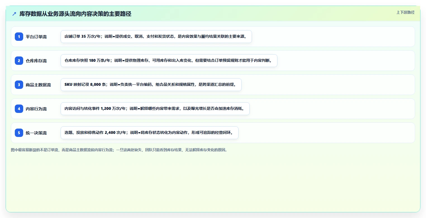Click the title 库存数据从业务源头流向内容决策的主要路径

point(75,14)
